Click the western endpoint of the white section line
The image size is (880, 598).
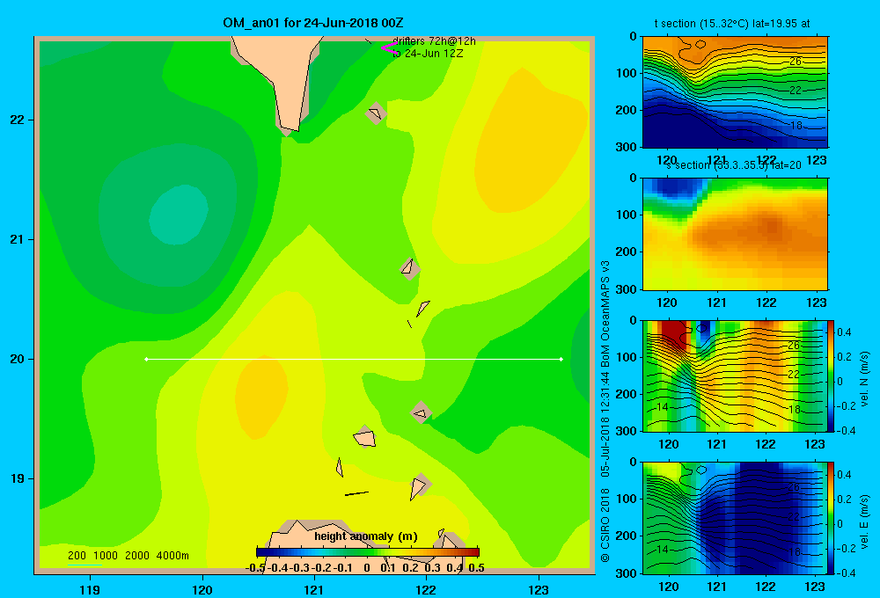146,359
